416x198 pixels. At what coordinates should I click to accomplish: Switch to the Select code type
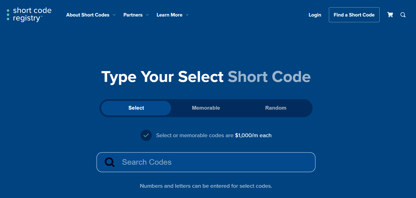(x=136, y=108)
